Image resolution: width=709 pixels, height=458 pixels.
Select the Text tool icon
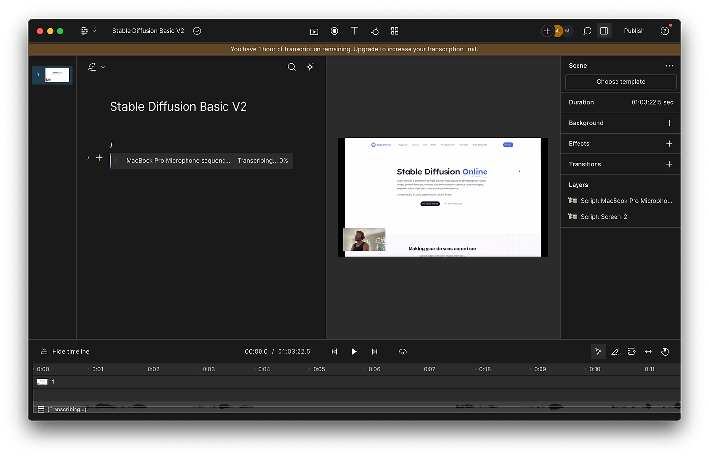[354, 31]
